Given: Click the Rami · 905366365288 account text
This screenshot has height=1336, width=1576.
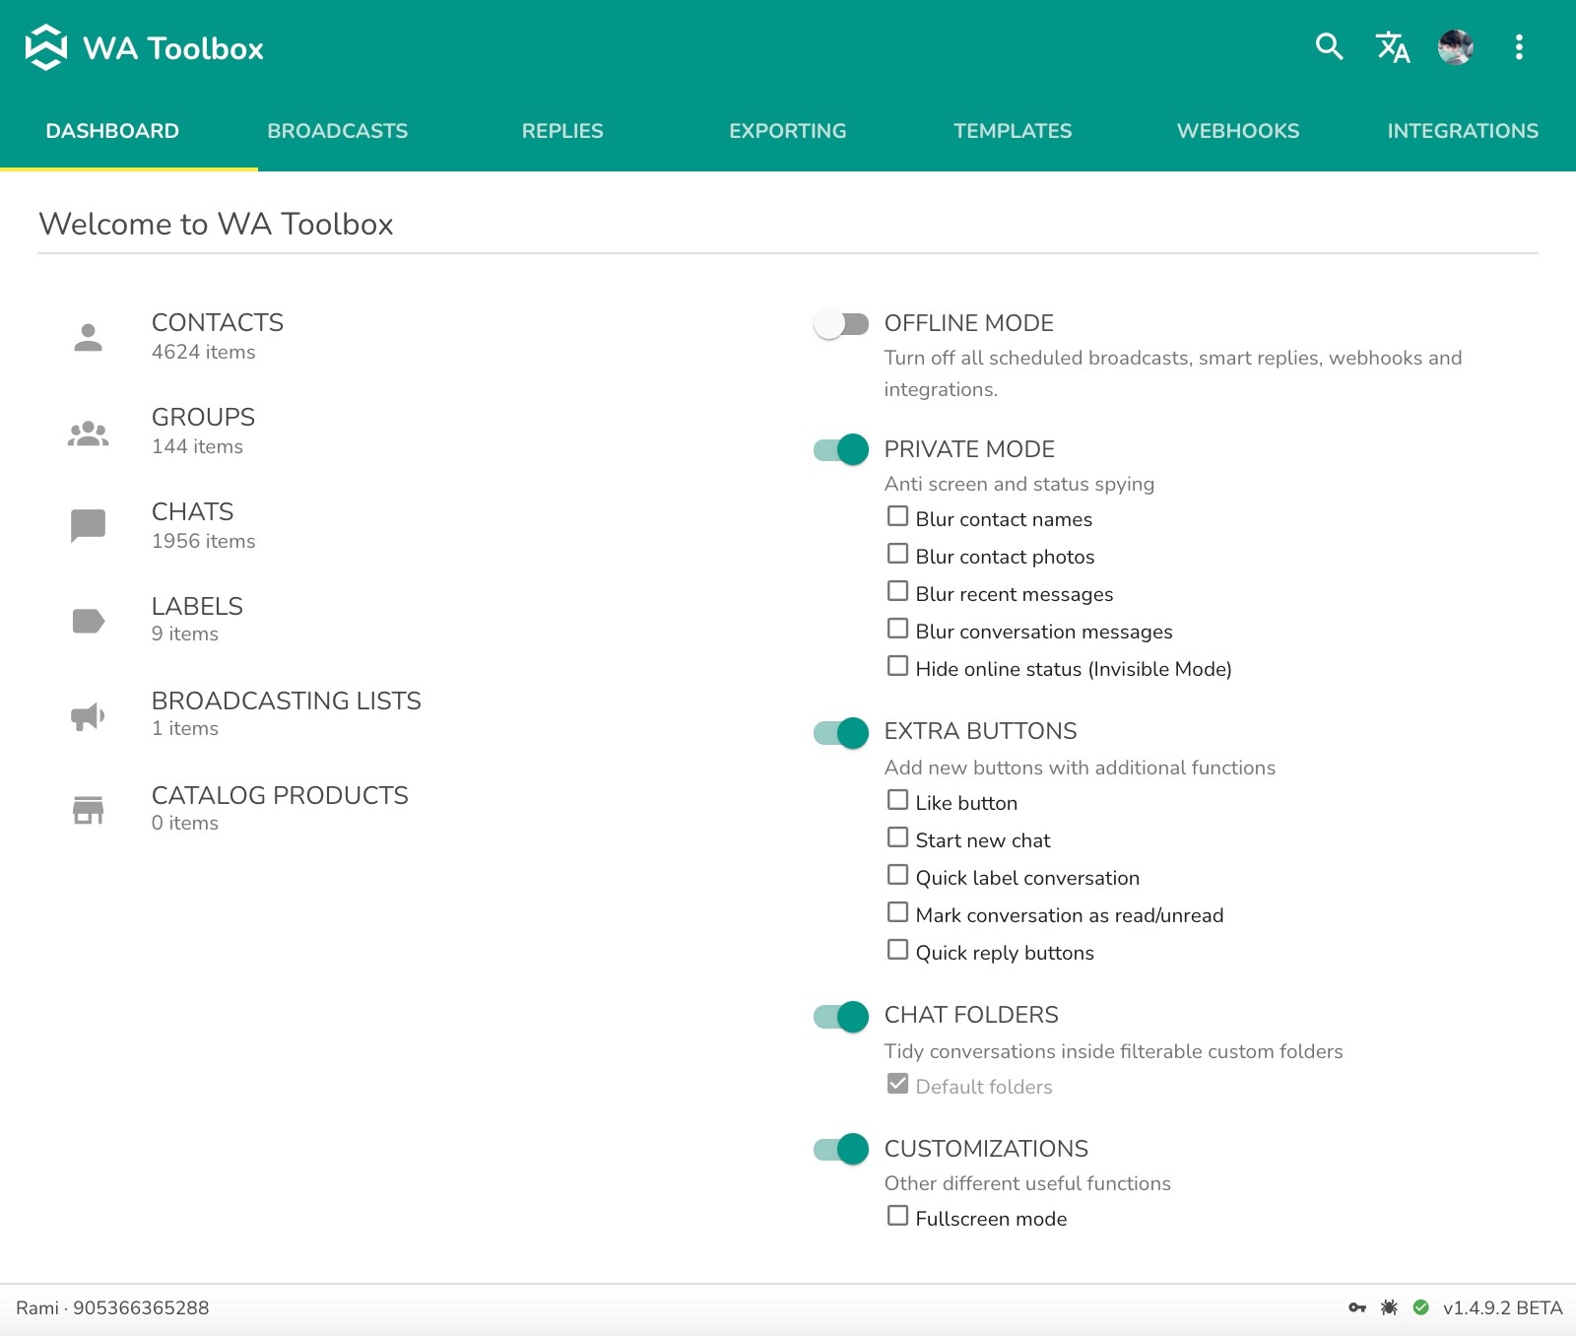Looking at the screenshot, I should 112,1308.
